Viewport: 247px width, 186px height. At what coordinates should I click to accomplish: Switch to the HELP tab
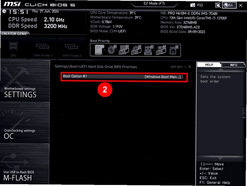tap(209, 65)
